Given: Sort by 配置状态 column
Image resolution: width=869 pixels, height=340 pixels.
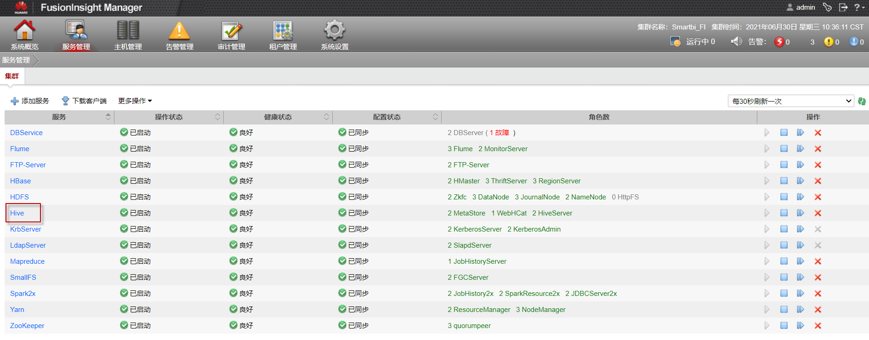Looking at the screenshot, I should (387, 117).
